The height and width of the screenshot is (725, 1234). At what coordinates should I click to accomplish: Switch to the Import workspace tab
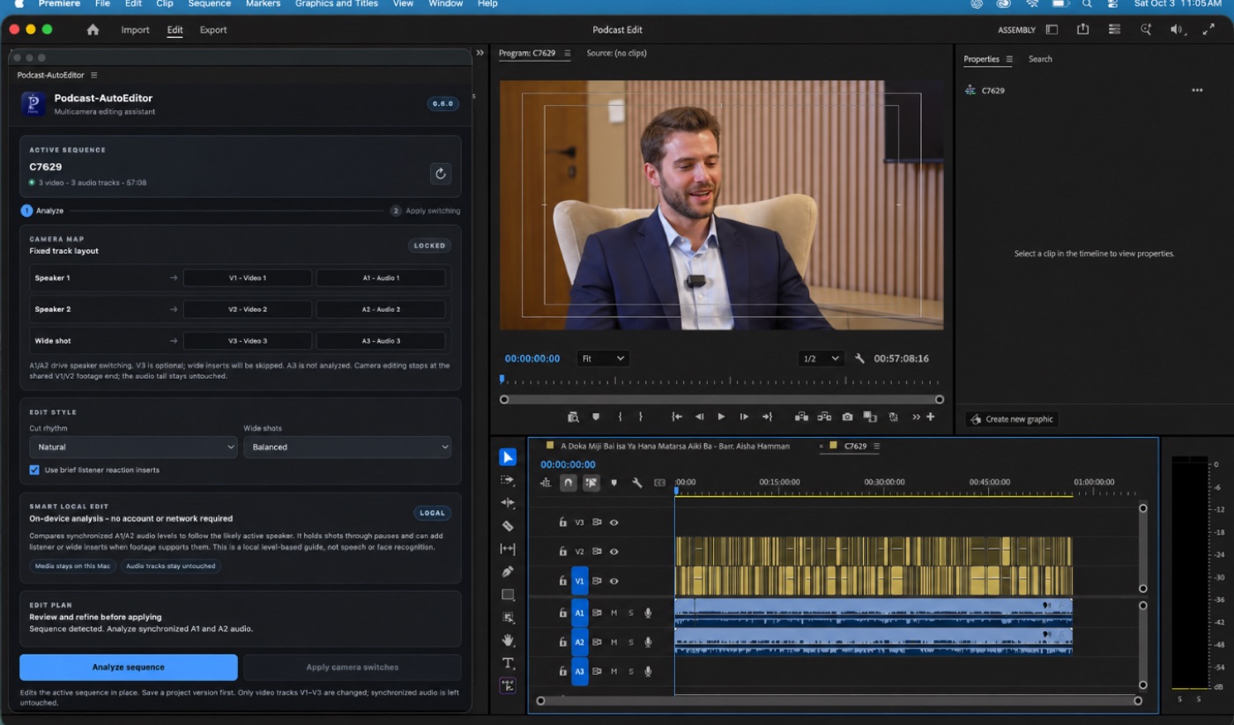point(135,30)
